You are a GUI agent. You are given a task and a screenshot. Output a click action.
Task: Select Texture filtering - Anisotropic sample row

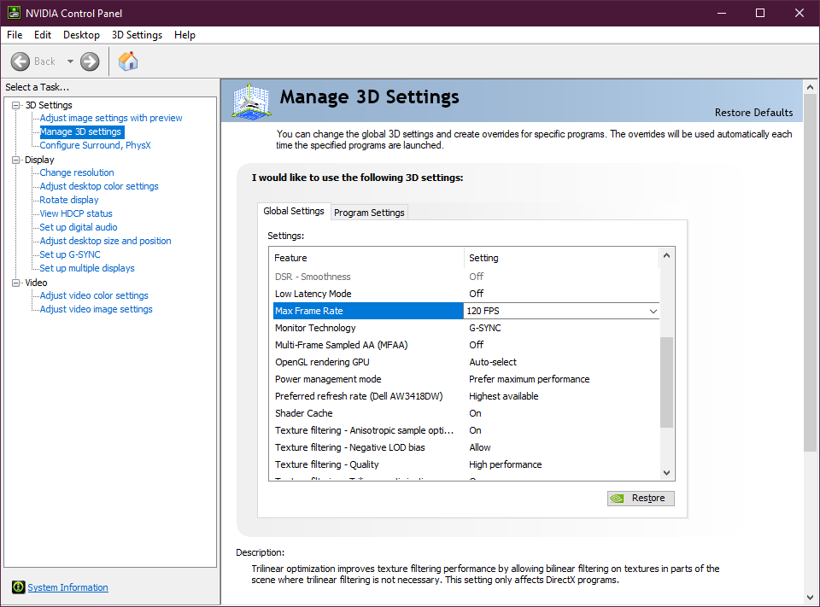pos(466,430)
